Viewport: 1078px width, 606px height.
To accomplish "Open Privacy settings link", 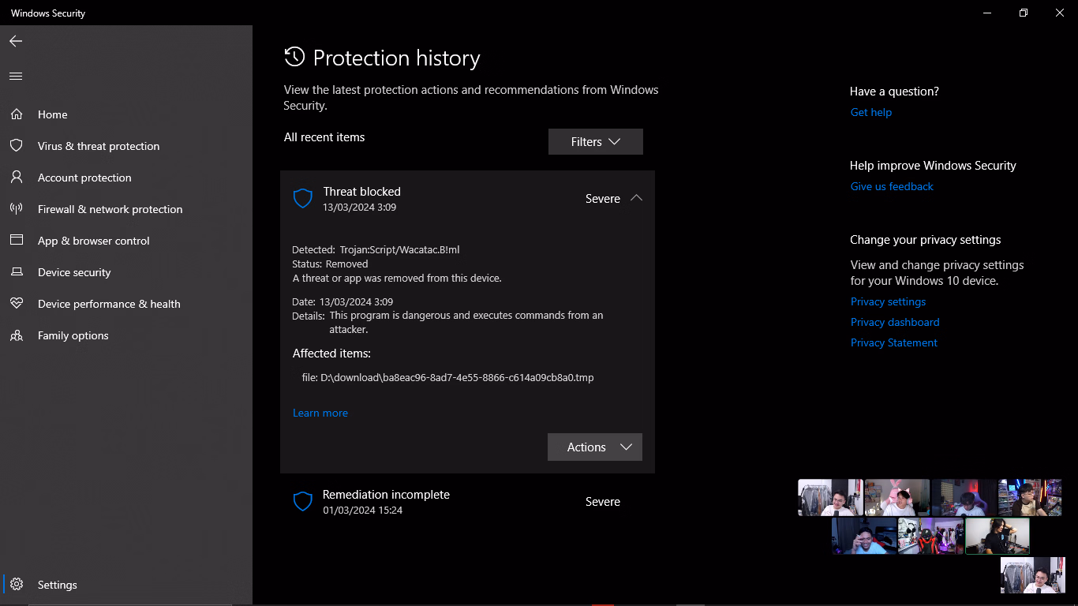I will [888, 301].
